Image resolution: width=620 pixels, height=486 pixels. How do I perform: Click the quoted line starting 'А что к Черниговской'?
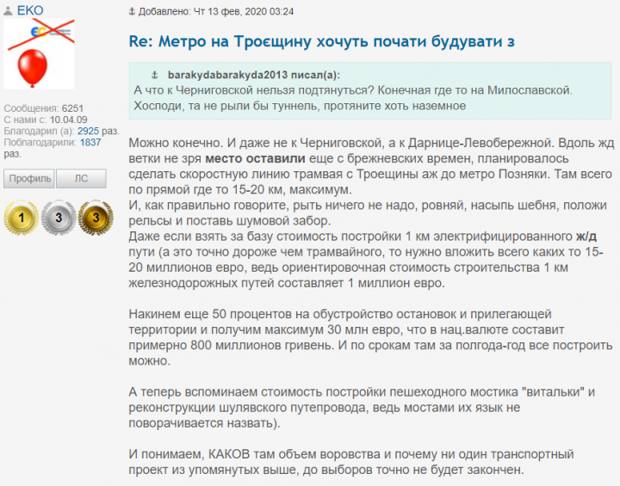(353, 90)
